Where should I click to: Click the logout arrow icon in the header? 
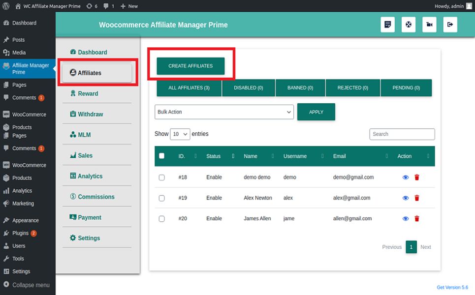tap(450, 25)
